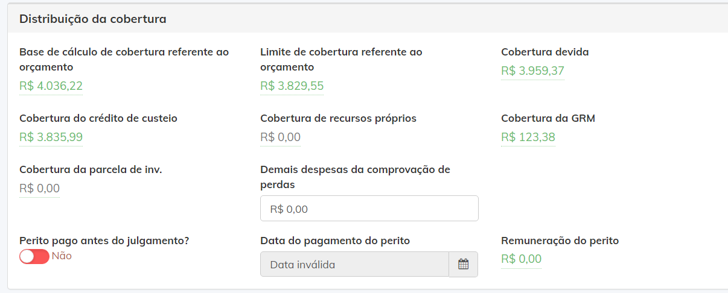Click the parcela de inv. R$ 0,00 value
Image resolution: width=728 pixels, height=293 pixels.
[39, 189]
